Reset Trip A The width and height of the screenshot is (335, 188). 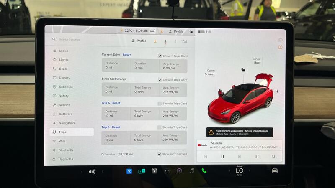[x=116, y=103]
